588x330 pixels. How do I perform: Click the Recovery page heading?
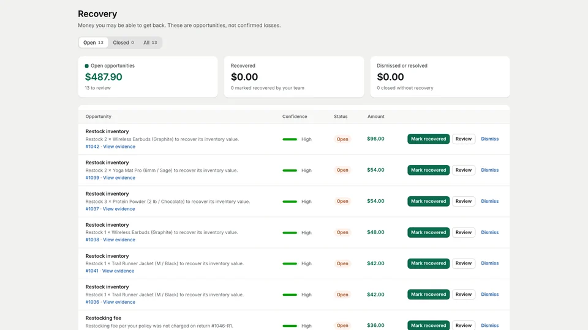[x=97, y=14]
